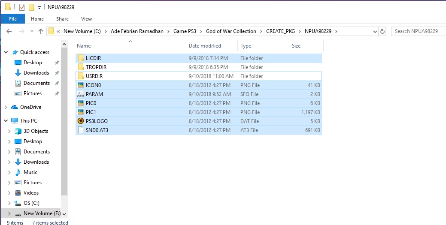The height and width of the screenshot is (225, 446).
Task: Click the New Volume (E:) drive icon
Action: pos(18,213)
